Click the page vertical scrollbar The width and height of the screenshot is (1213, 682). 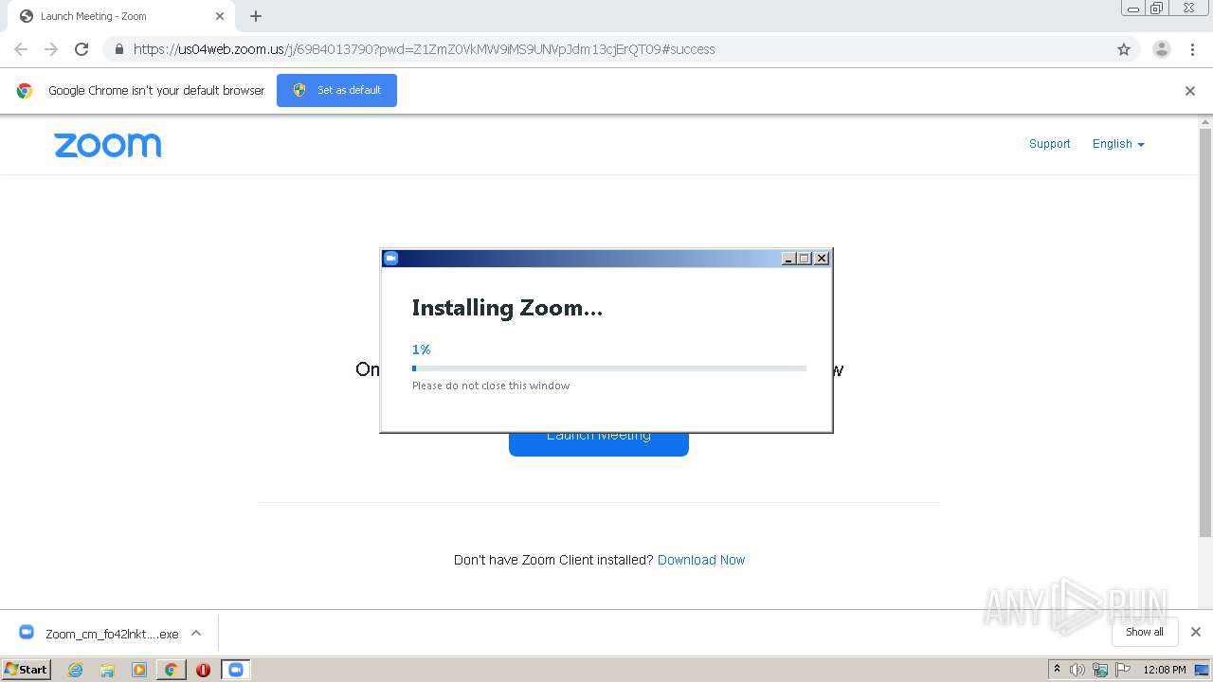[x=1205, y=332]
